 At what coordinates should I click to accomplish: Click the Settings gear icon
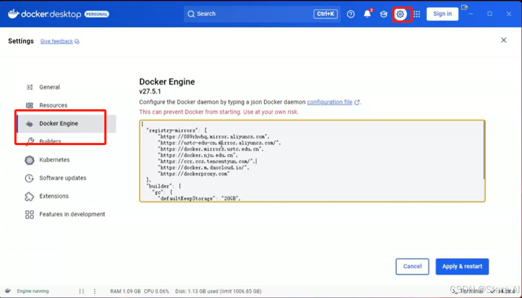[400, 14]
